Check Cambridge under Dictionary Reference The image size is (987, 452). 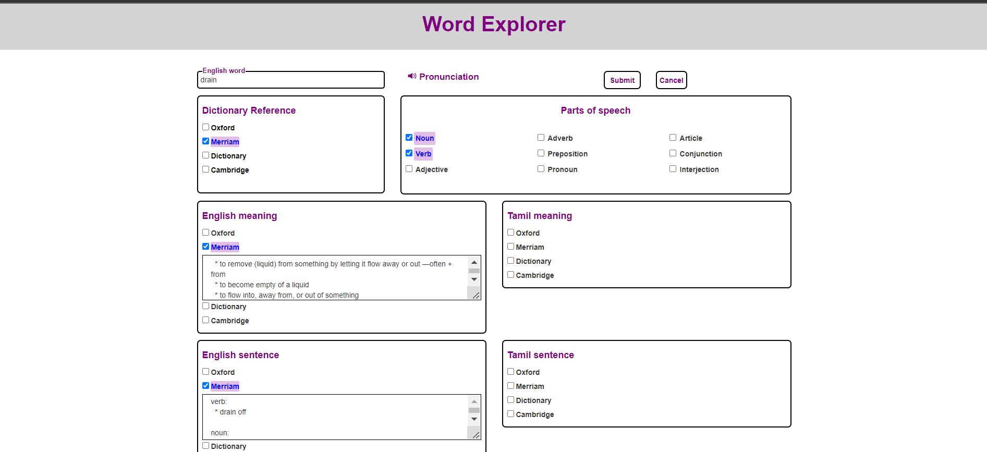pyautogui.click(x=205, y=169)
